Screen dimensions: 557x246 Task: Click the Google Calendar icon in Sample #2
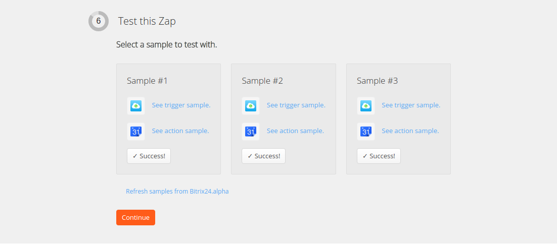tap(251, 131)
